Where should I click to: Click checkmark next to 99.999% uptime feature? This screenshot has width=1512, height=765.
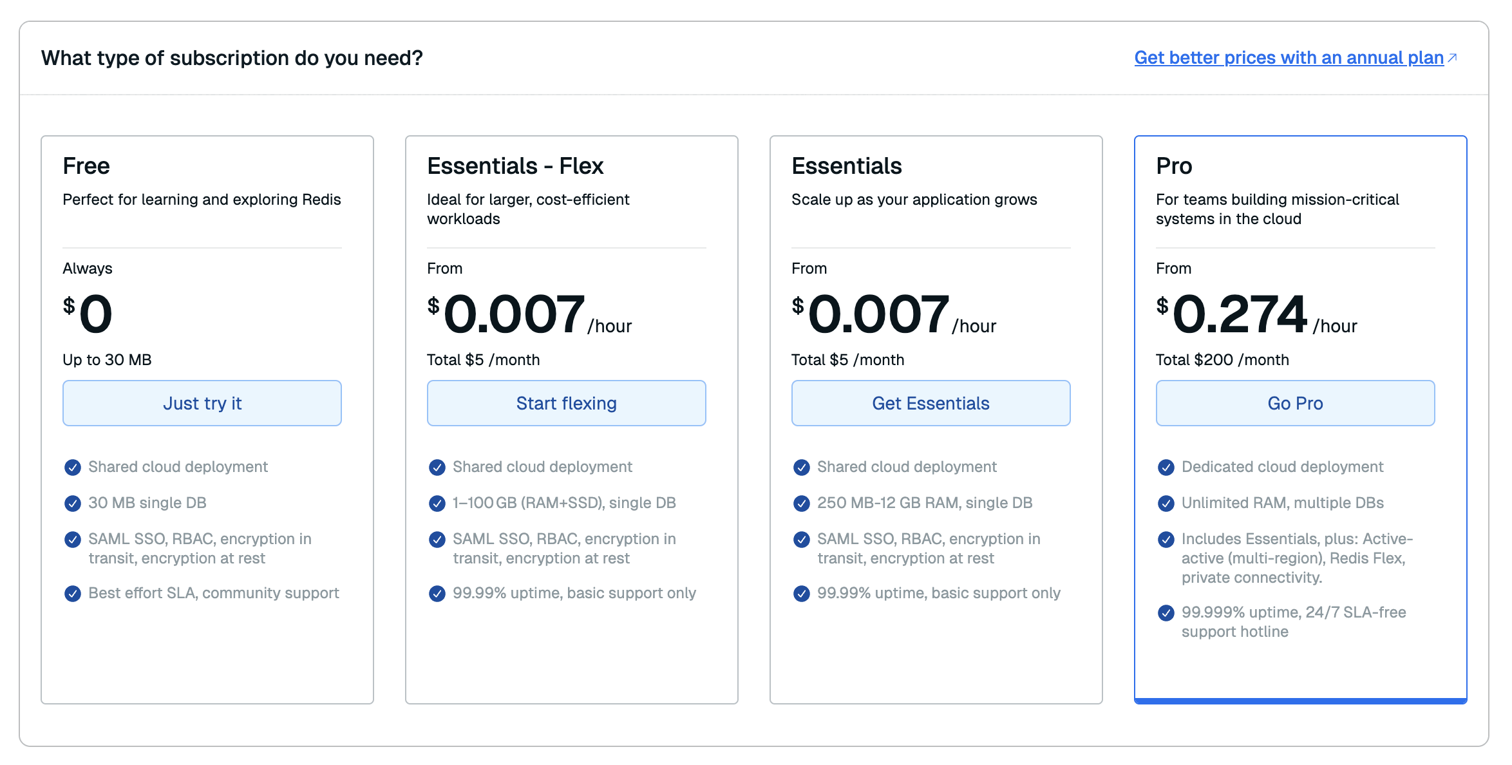(1166, 613)
